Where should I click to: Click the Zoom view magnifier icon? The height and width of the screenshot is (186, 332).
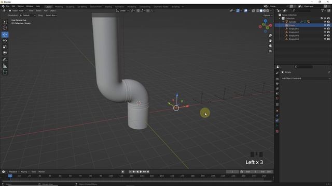coord(270,36)
